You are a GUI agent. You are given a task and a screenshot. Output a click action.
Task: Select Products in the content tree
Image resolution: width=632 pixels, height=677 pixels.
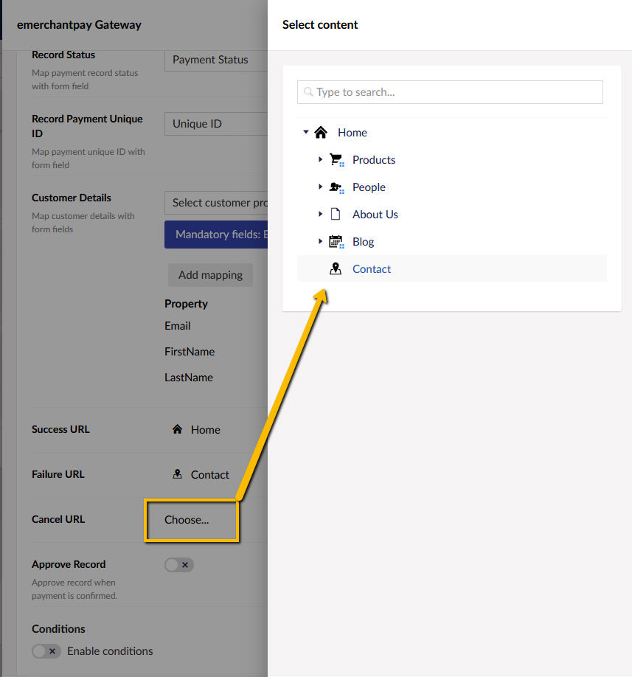click(374, 160)
